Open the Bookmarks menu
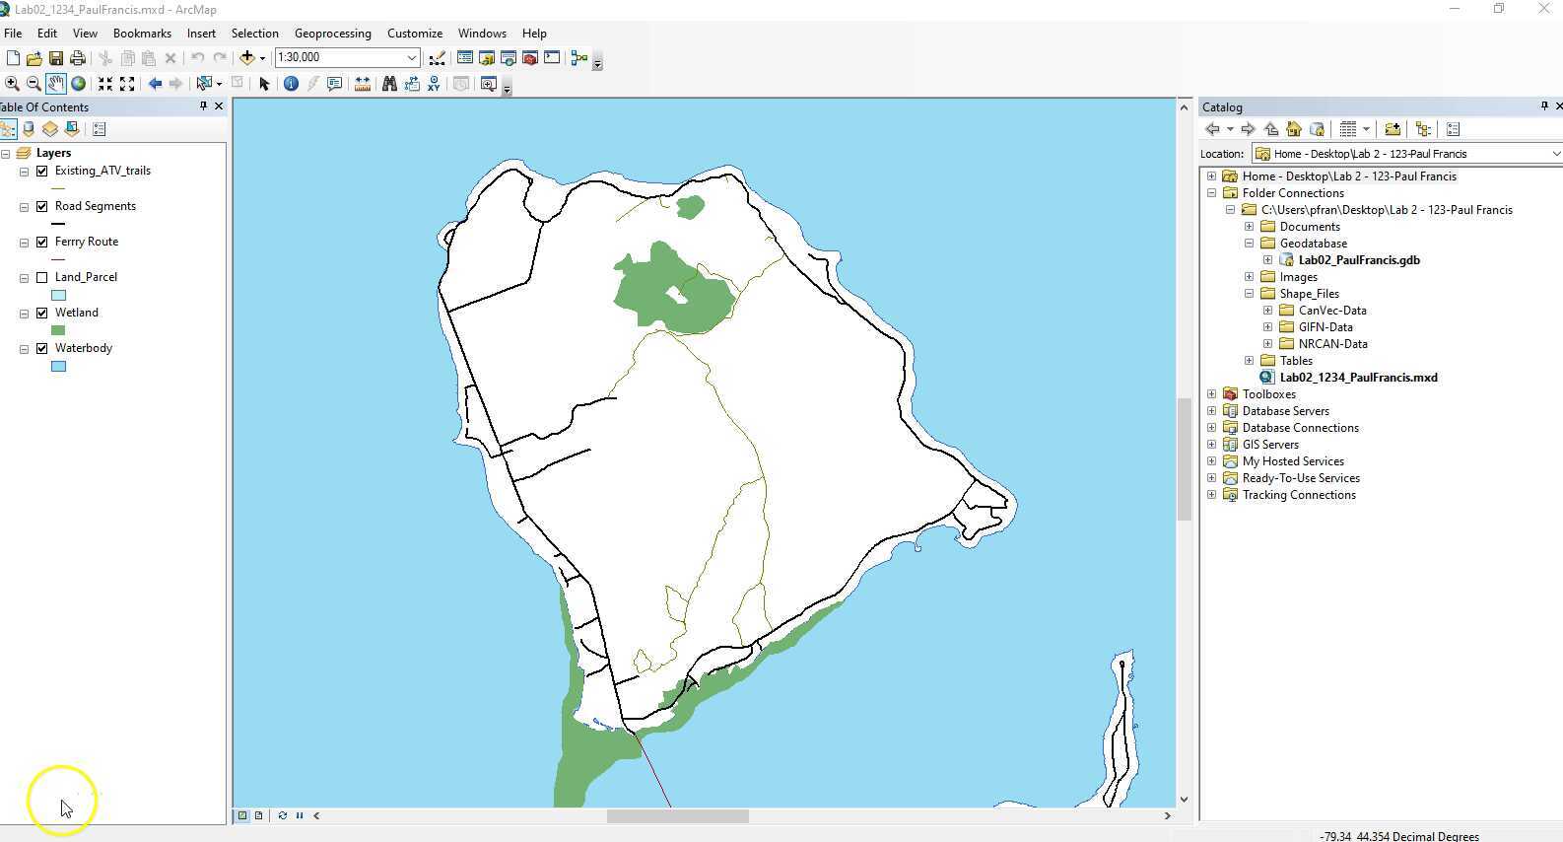 coord(142,33)
